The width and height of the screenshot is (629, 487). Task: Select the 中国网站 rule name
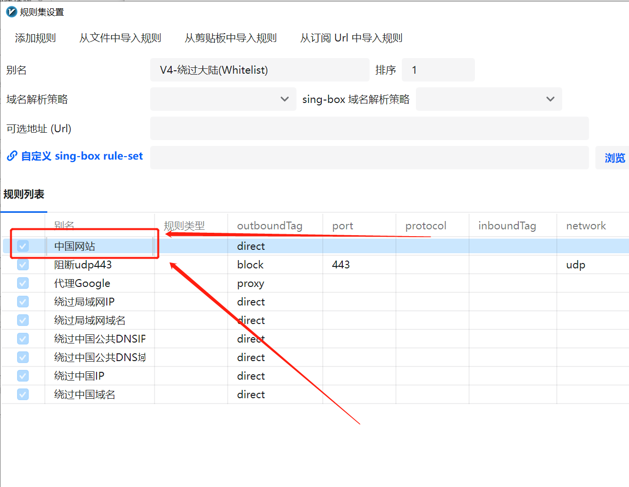point(75,246)
